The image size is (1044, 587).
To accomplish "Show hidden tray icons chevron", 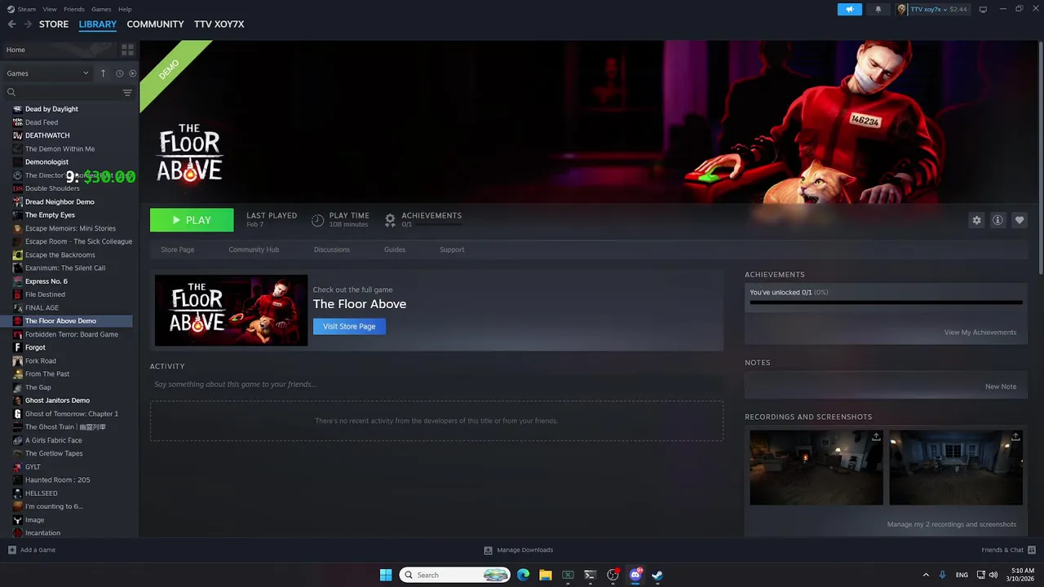I will [926, 575].
